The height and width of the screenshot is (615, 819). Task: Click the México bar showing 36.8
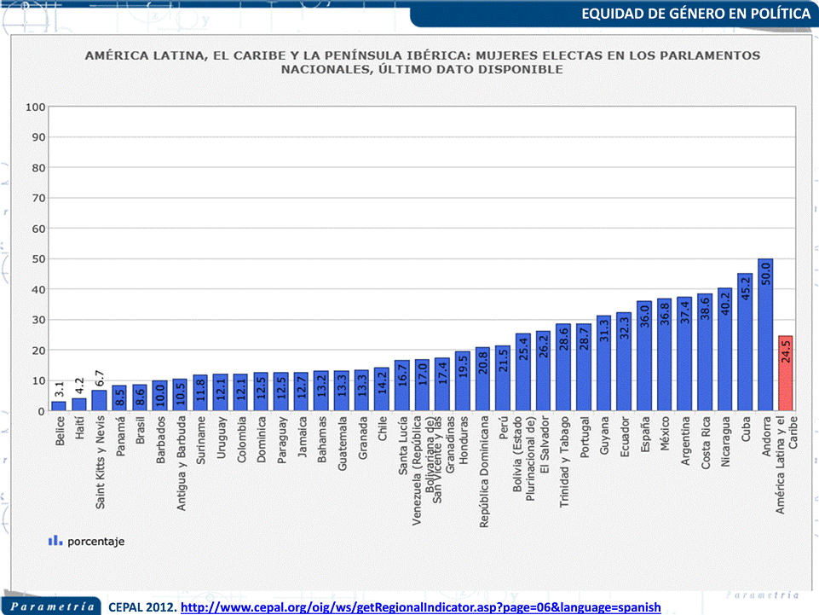coord(665,355)
